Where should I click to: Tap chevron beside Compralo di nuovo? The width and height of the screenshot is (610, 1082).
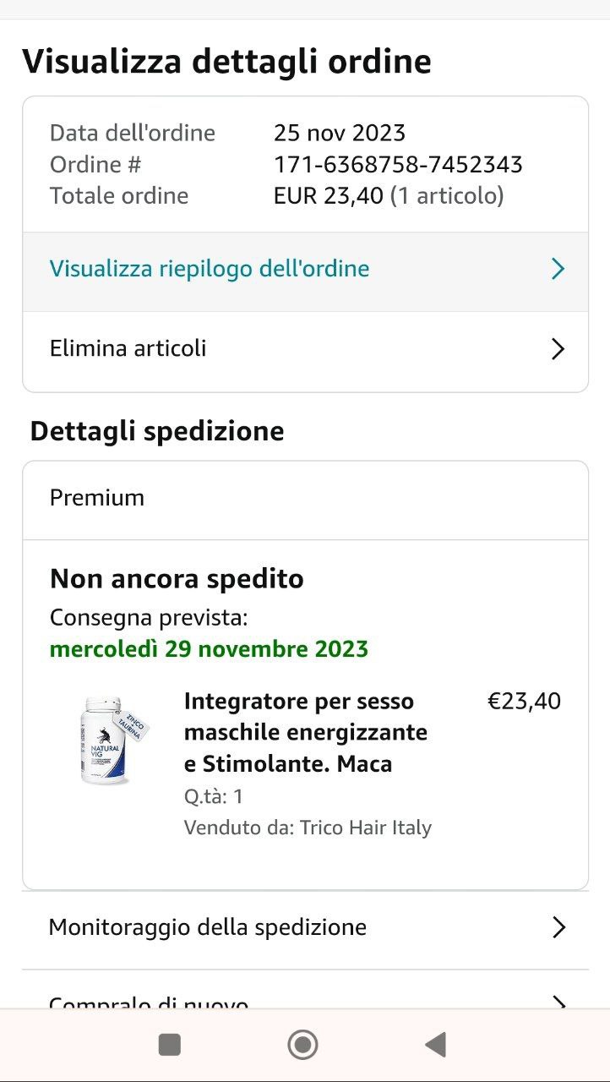click(x=558, y=1003)
